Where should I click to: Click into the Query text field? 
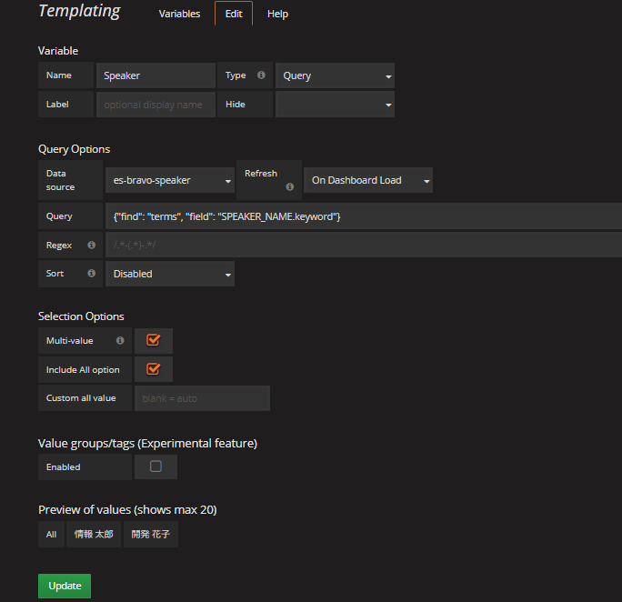(x=364, y=216)
